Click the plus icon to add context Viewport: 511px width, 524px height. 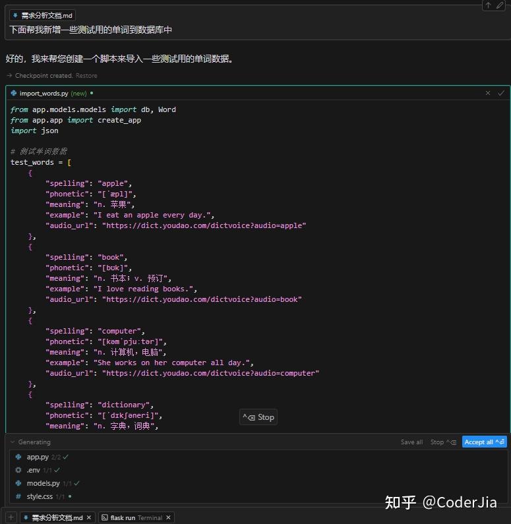[11, 517]
